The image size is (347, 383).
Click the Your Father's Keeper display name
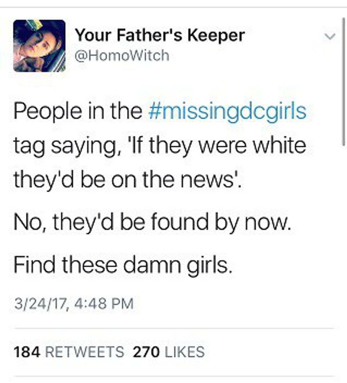click(160, 35)
